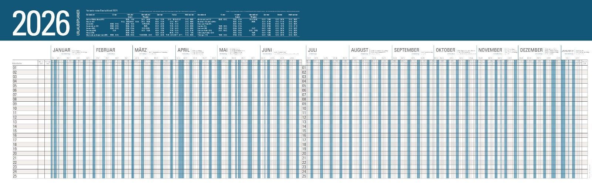Click the JULI month heading
This screenshot has width=592, height=186.
coord(312,50)
